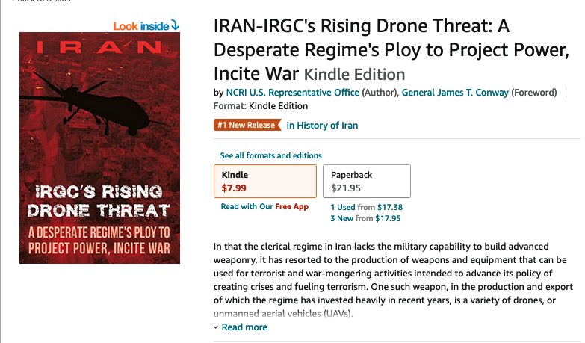585x343 pixels.
Task: Click the Look inside label
Action: (x=140, y=25)
